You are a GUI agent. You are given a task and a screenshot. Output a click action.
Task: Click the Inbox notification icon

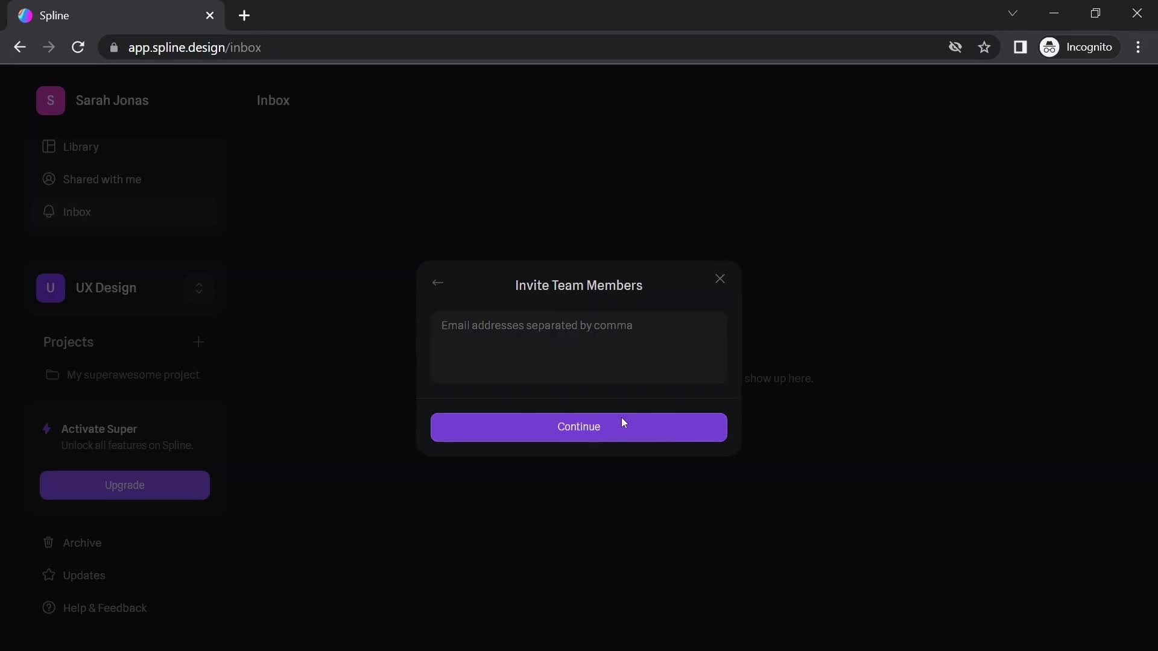point(49,210)
